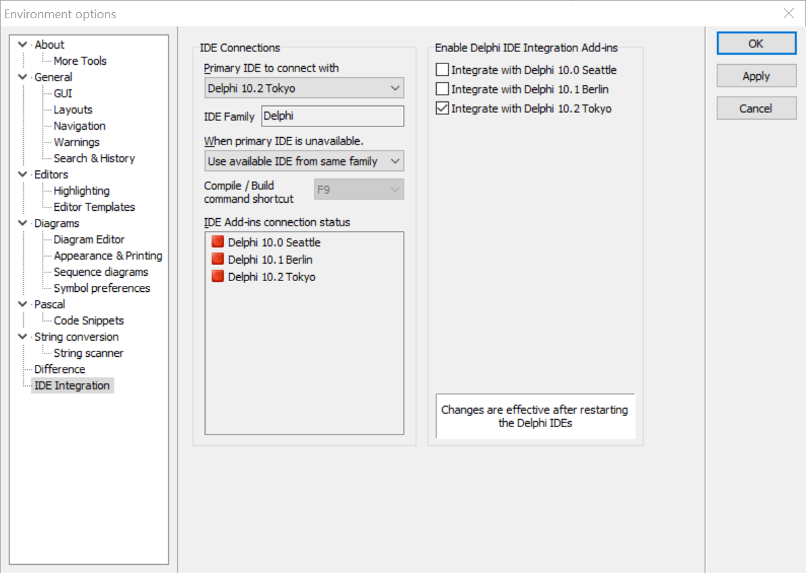This screenshot has height=573, width=806.
Task: Click the OK button
Action: tap(756, 44)
